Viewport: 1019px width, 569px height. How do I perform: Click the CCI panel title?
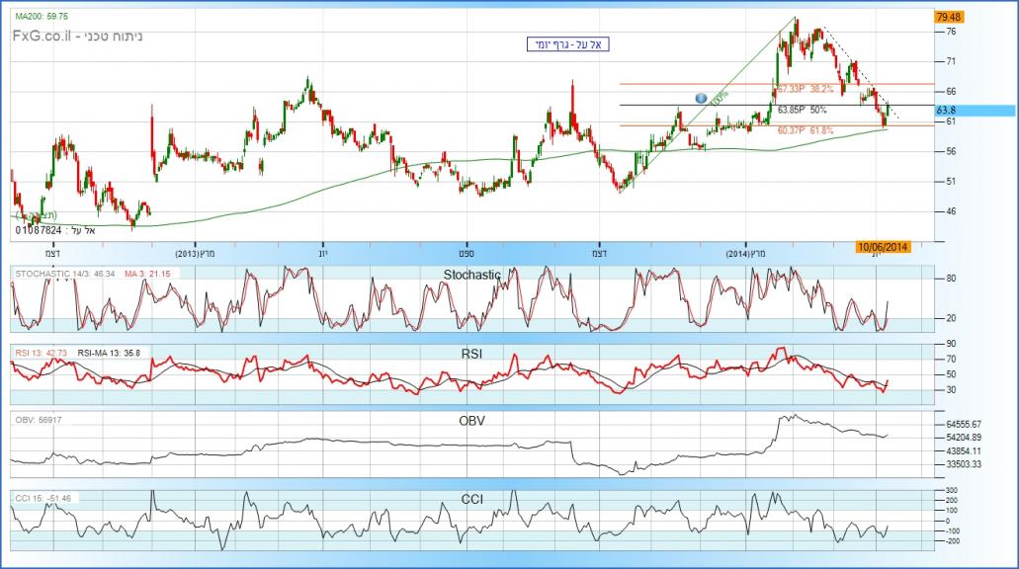click(469, 499)
